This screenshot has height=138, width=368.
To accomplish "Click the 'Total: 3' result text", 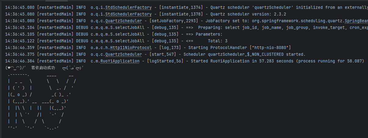I will (x=217, y=41).
